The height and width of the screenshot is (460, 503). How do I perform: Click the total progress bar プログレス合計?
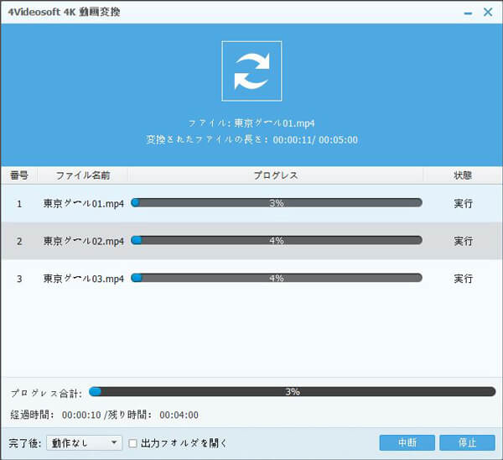coord(292,391)
